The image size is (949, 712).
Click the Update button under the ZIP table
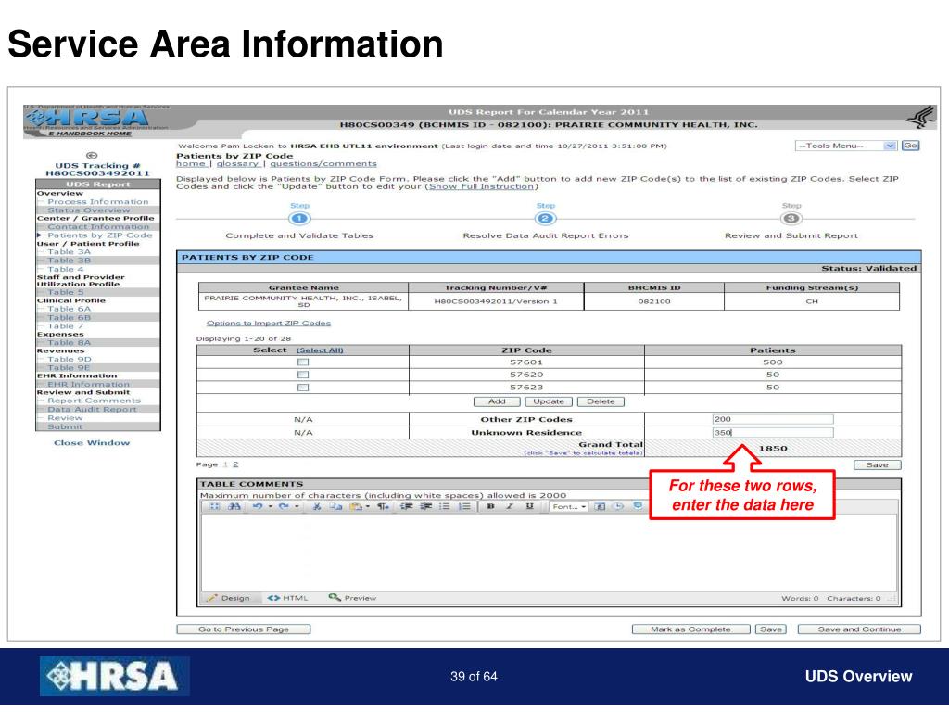[549, 401]
